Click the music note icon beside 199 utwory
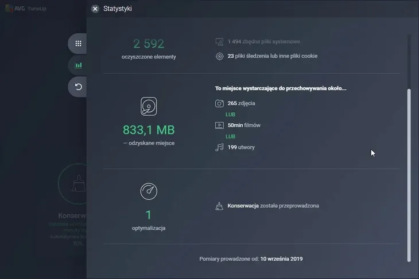Image resolution: width=419 pixels, height=279 pixels. (x=219, y=147)
